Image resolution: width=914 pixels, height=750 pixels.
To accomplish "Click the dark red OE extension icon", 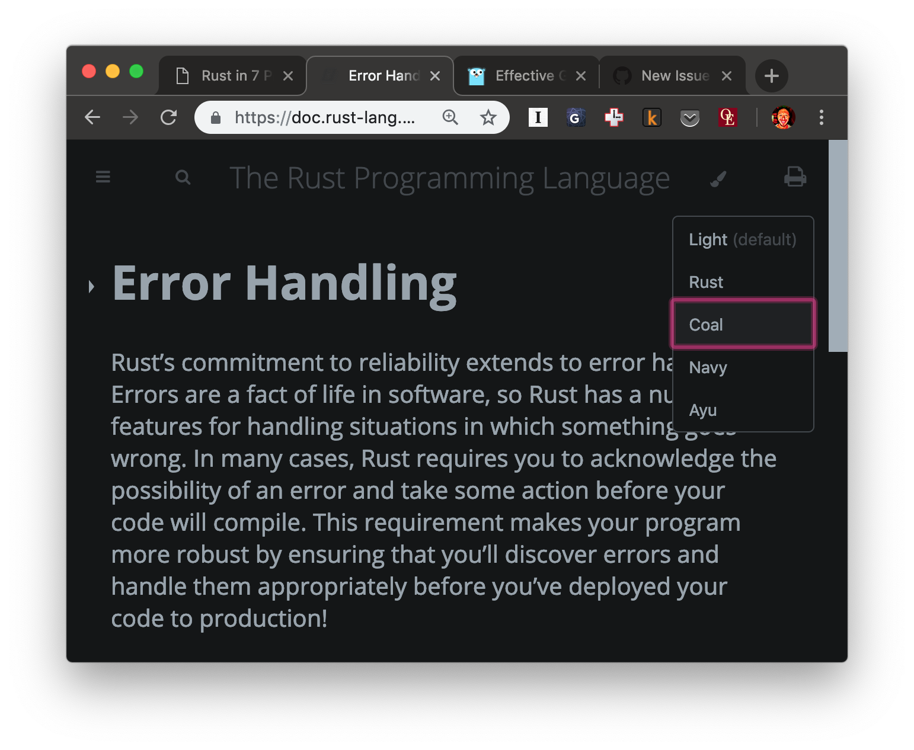I will point(727,117).
